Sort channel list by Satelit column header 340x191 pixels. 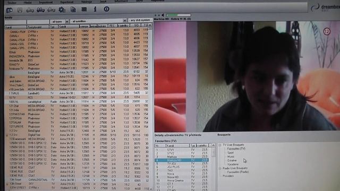(69, 27)
